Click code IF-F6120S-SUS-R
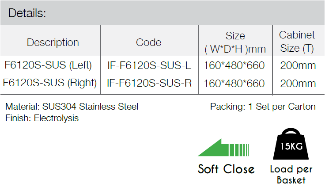The height and width of the screenshot is (187, 325). [149, 83]
